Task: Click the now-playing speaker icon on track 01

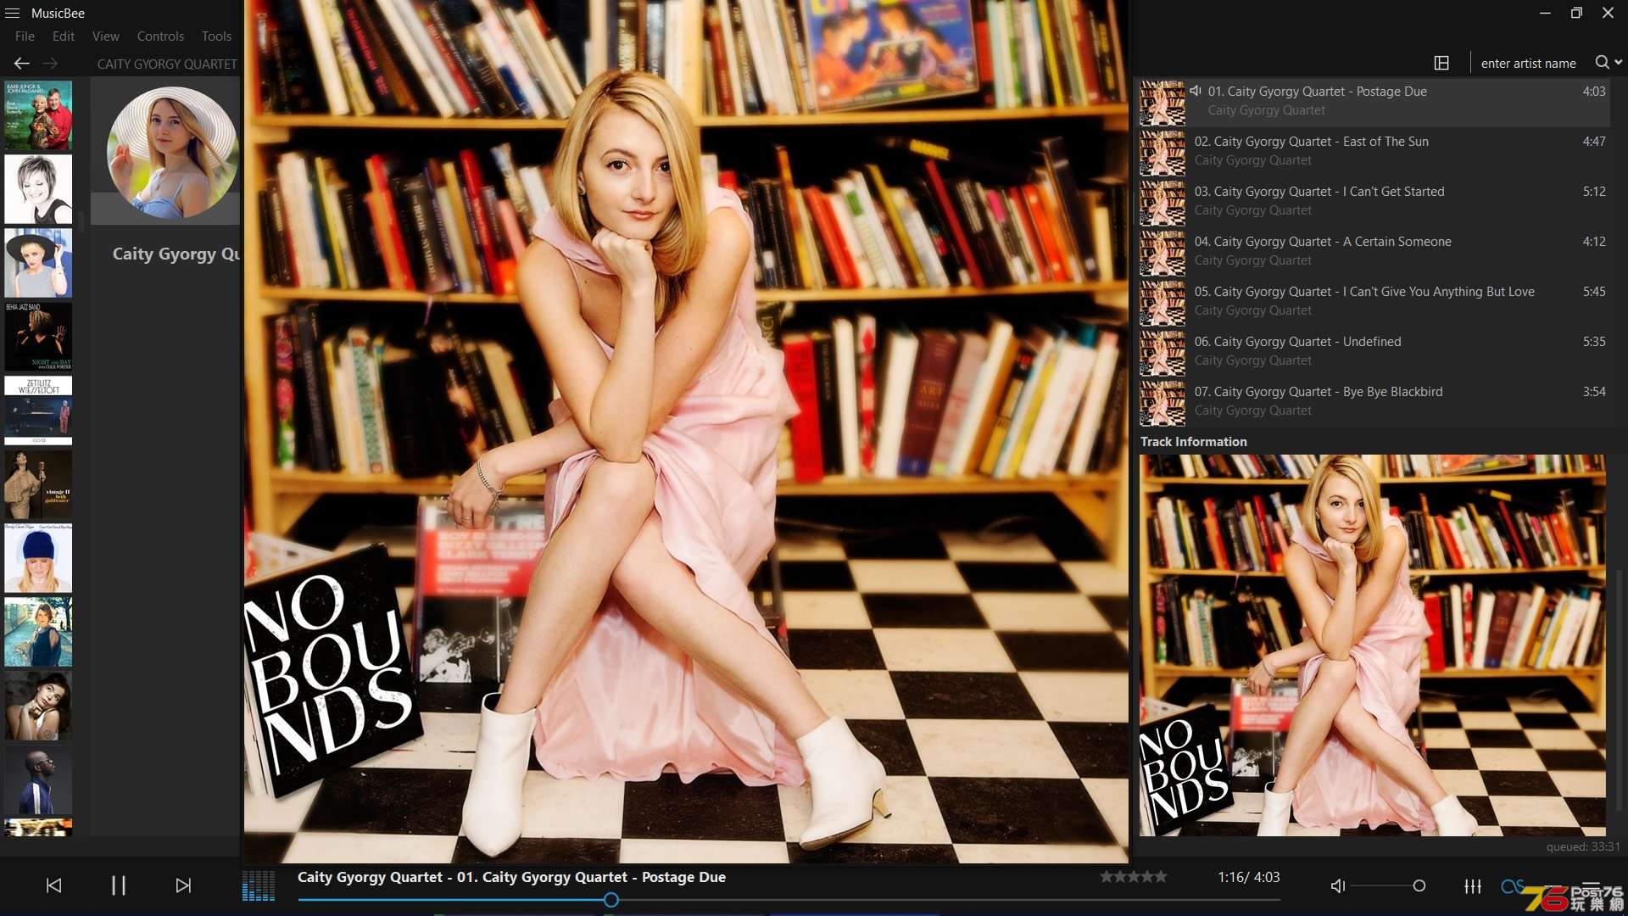Action: pyautogui.click(x=1196, y=91)
